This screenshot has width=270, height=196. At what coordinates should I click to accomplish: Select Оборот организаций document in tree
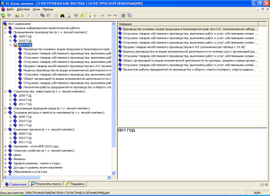click(67, 79)
